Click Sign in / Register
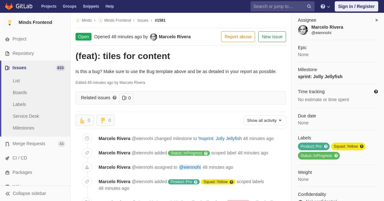 pos(356,6)
